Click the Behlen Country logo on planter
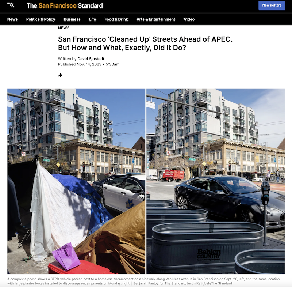The width and height of the screenshot is (292, 287). coord(208,254)
